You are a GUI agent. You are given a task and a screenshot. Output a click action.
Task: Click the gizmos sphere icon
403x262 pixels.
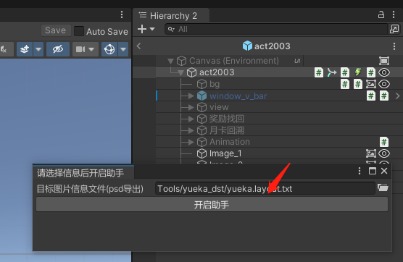pyautogui.click(x=109, y=49)
